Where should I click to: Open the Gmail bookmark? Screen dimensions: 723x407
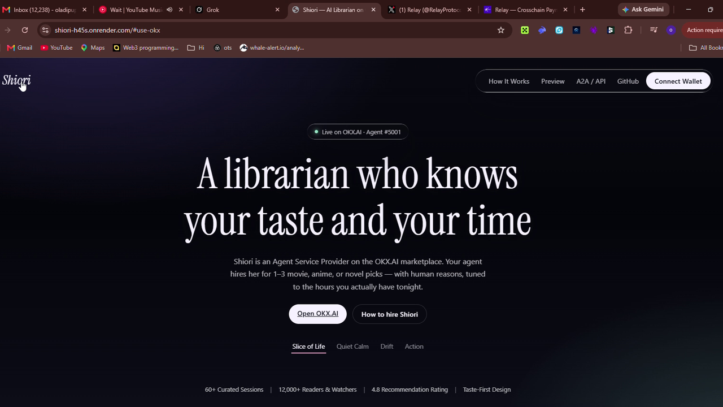pyautogui.click(x=20, y=47)
